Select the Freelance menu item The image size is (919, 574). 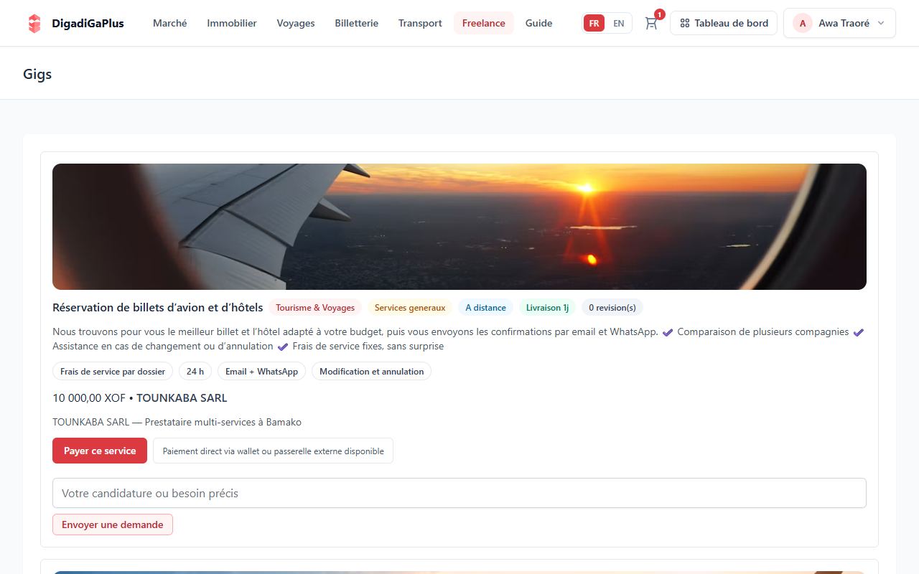pos(484,23)
